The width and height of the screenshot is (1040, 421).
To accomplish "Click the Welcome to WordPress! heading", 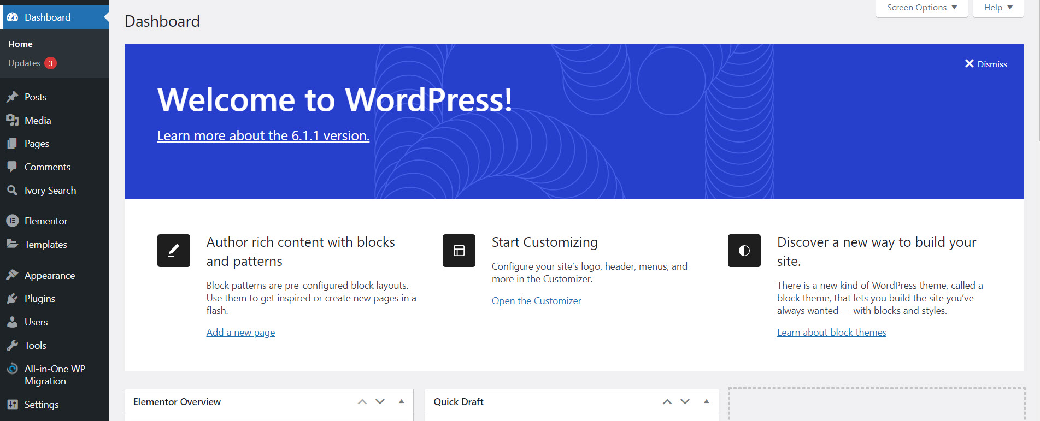I will (x=334, y=99).
